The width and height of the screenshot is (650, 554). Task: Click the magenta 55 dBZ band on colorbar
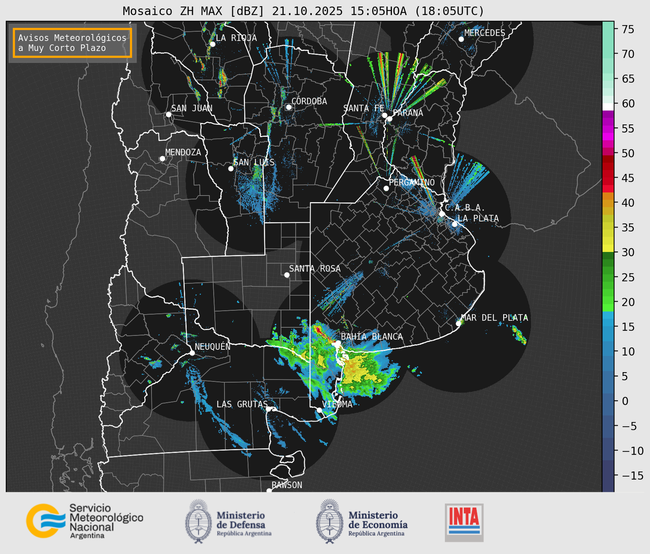click(608, 129)
